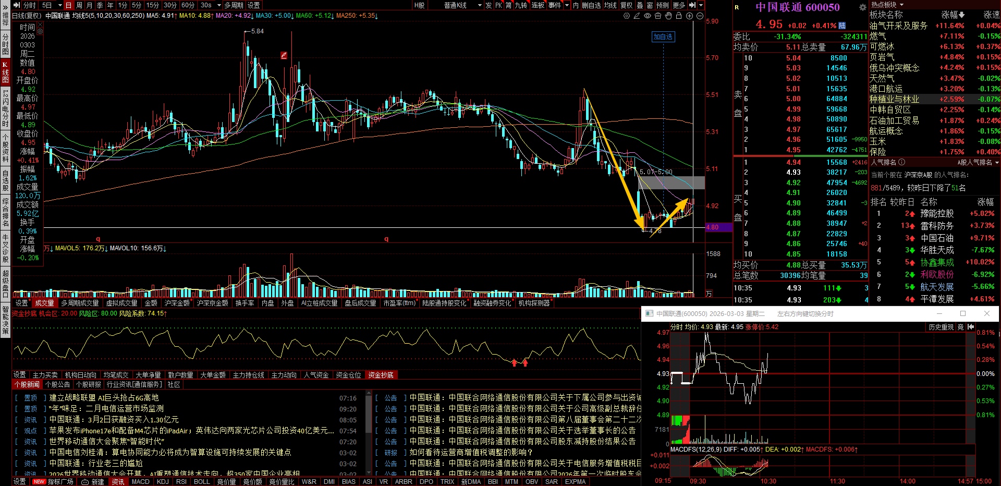Switch to weekly 周 period
This screenshot has height=486, width=1001.
(79, 5)
